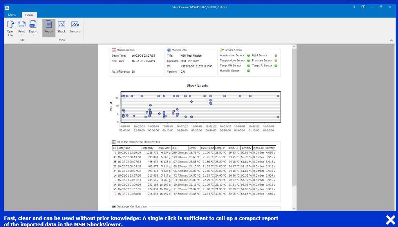Expand the Export dropdown arrow

33,35
